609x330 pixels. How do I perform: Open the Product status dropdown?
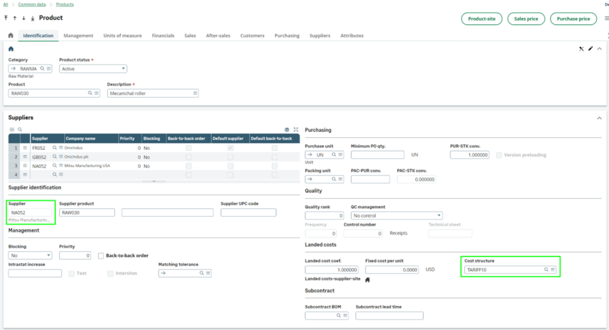(x=93, y=69)
